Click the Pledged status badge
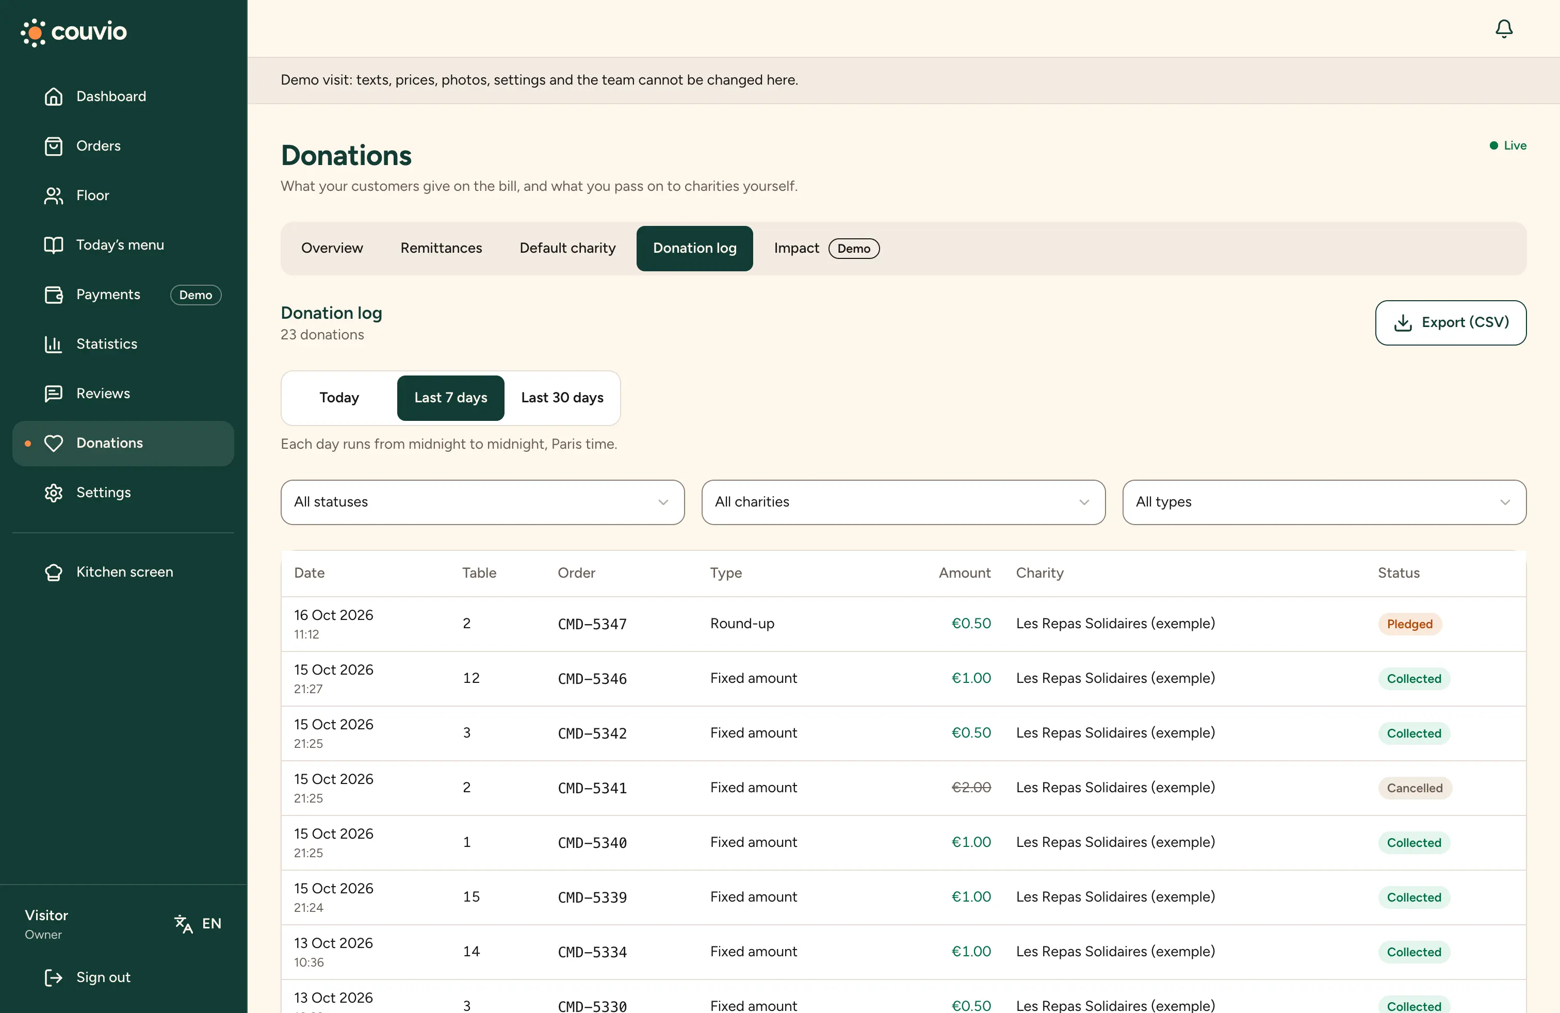This screenshot has height=1013, width=1560. (x=1409, y=625)
